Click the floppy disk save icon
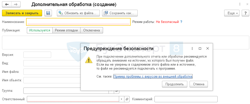Screen dimensions: 250x104 pos(48,13)
